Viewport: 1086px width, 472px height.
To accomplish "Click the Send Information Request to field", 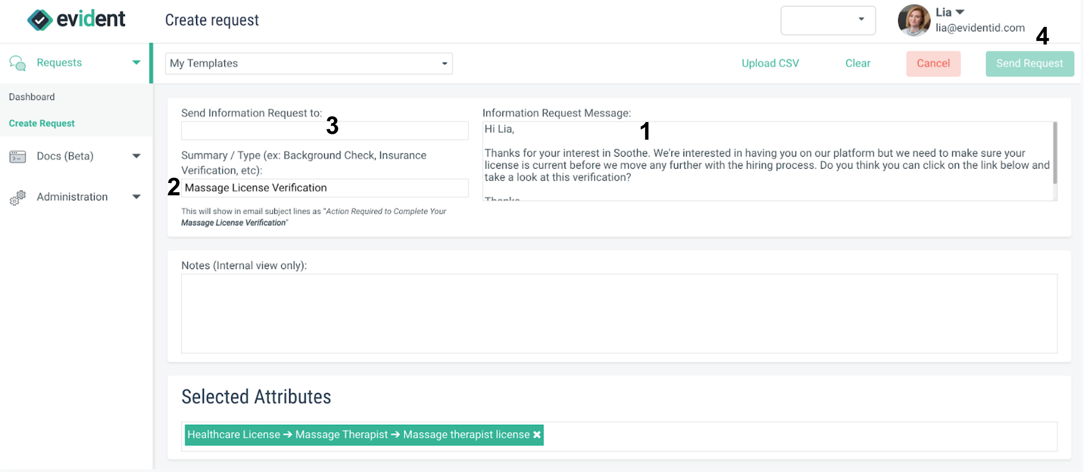I will pos(325,130).
